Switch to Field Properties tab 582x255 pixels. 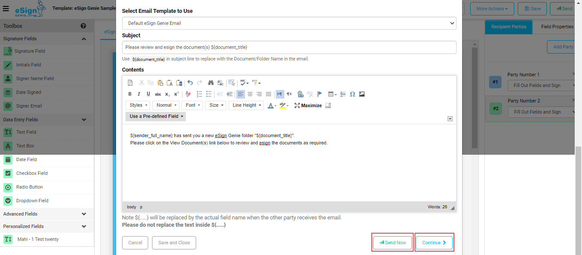[x=557, y=27]
